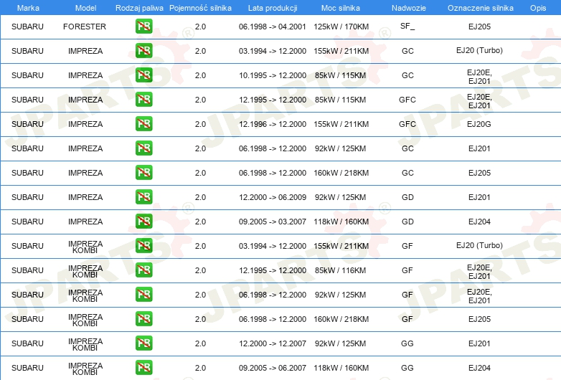Select the date range 06.1998 -> 04.2001
Image resolution: width=561 pixels, height=380 pixels.
coord(273,27)
